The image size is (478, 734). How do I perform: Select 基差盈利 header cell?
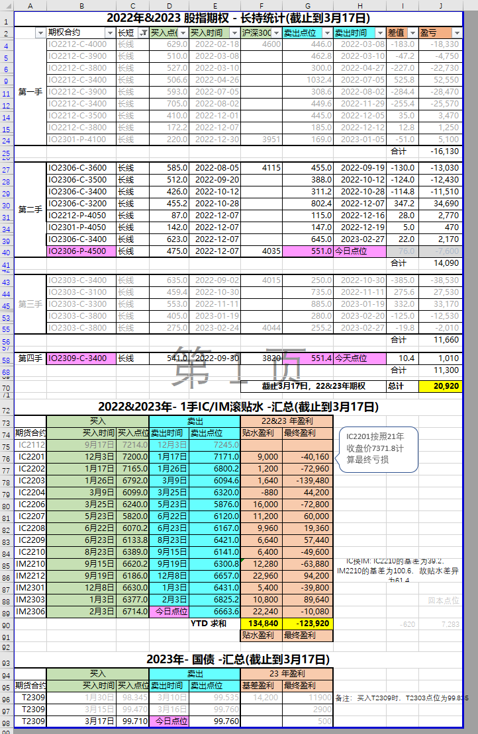pyautogui.click(x=262, y=686)
